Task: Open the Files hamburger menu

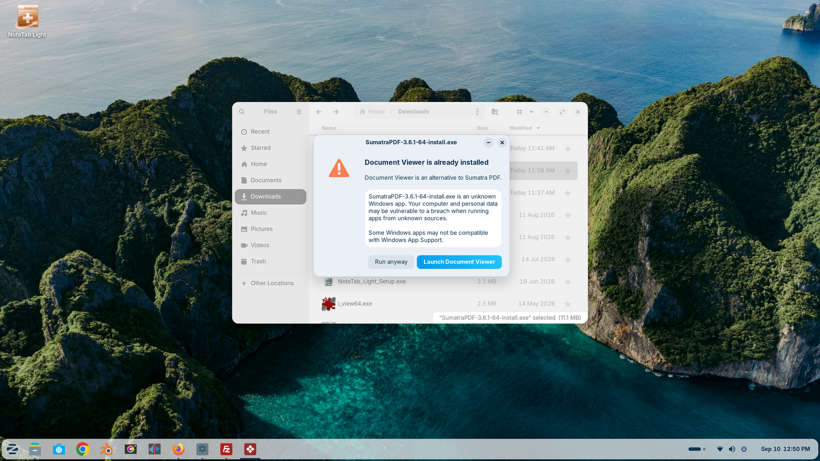Action: tap(299, 112)
